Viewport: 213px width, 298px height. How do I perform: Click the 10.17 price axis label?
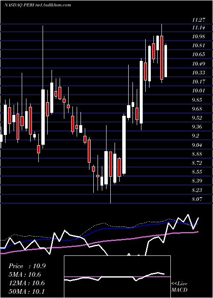pos(199,82)
